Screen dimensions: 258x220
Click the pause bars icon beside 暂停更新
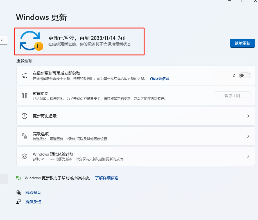[x=24, y=96]
